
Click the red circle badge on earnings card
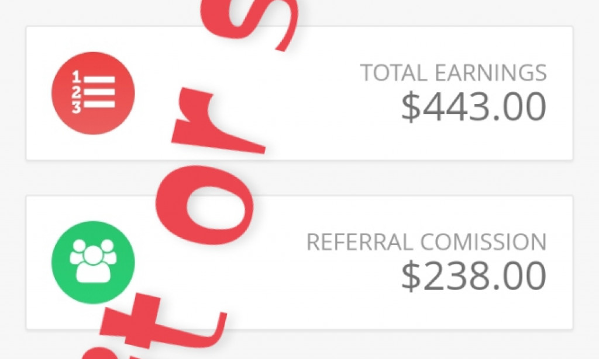[94, 93]
